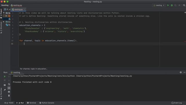Click 'education_channels' on line 5
Screen dimensions: 186x105
[x=30, y=25]
